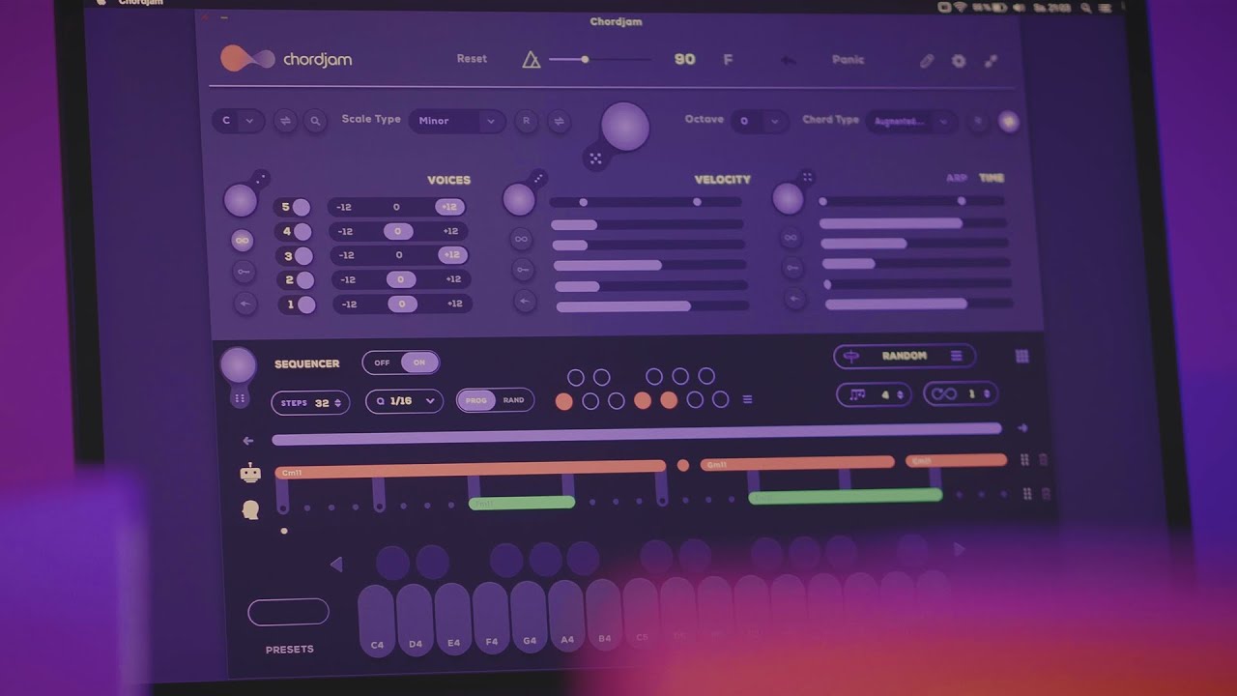Screen dimensions: 1237x696
Task: Open the pencil edit icon
Action: pyautogui.click(x=926, y=61)
